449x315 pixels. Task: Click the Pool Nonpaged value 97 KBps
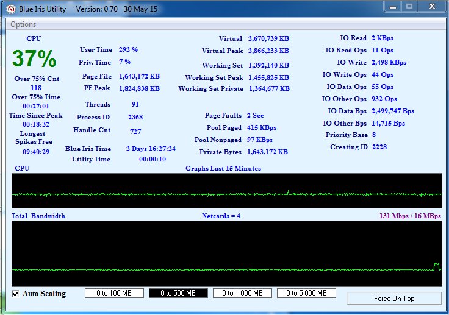[260, 140]
